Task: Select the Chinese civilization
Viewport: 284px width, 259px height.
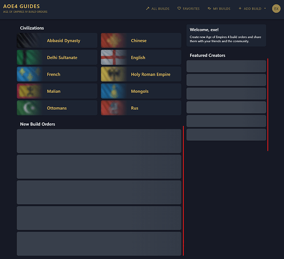Action: [x=141, y=40]
